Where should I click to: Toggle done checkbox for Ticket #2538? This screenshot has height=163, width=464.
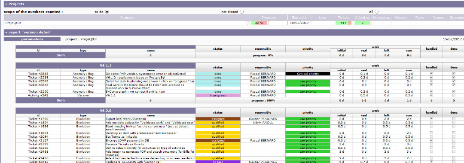pos(454,73)
